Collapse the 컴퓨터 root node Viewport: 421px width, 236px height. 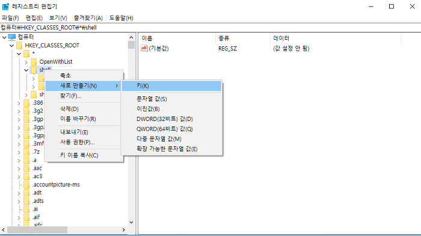pyautogui.click(x=4, y=37)
